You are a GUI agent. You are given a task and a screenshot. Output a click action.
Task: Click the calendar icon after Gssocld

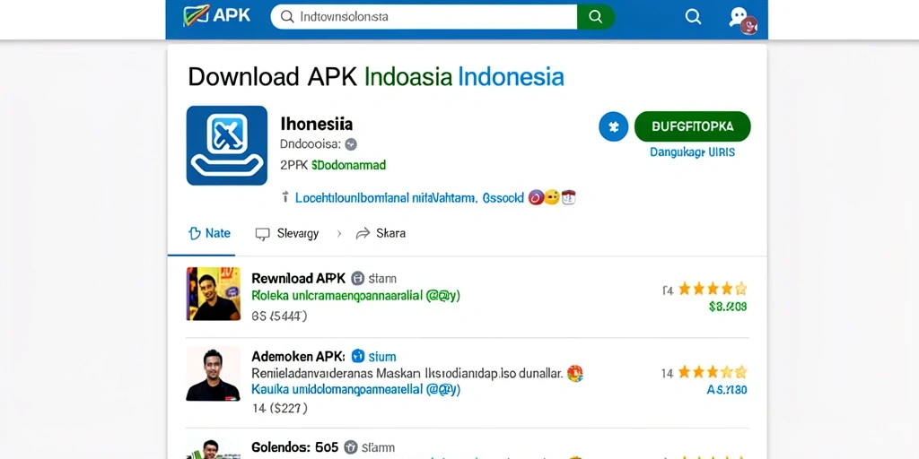point(568,198)
